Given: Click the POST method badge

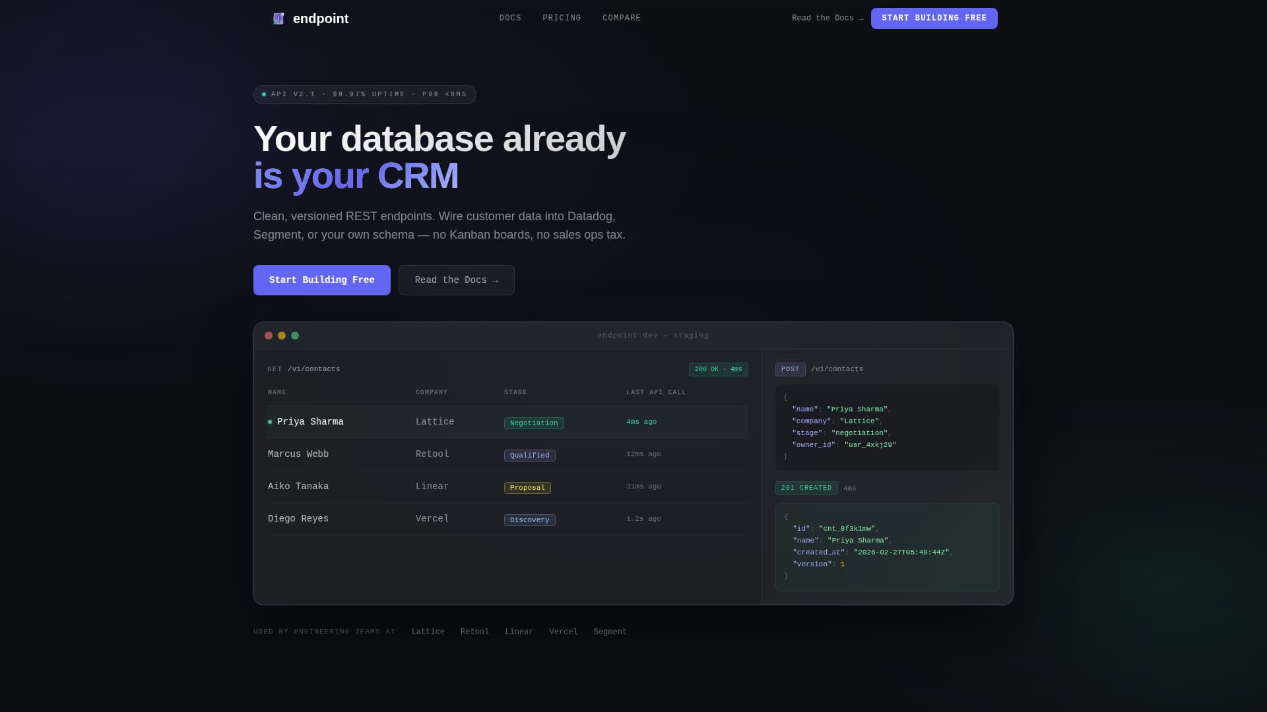Looking at the screenshot, I should pyautogui.click(x=790, y=369).
